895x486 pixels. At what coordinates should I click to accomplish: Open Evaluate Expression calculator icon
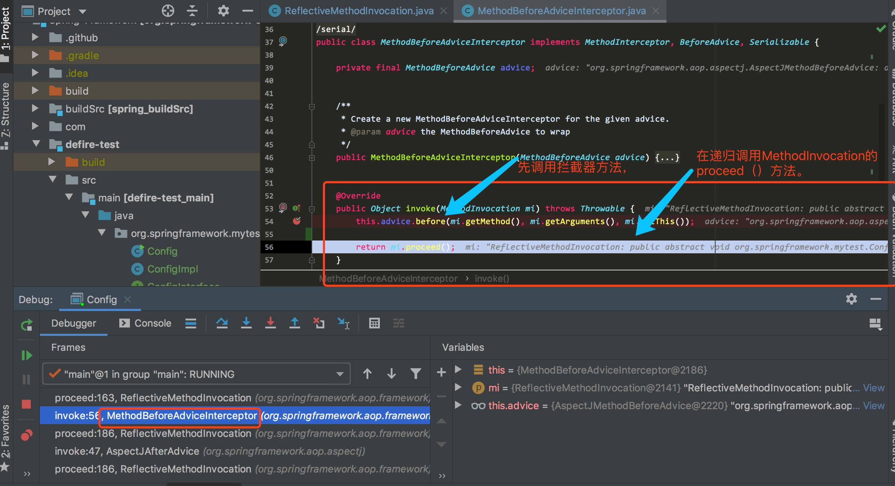tap(374, 323)
